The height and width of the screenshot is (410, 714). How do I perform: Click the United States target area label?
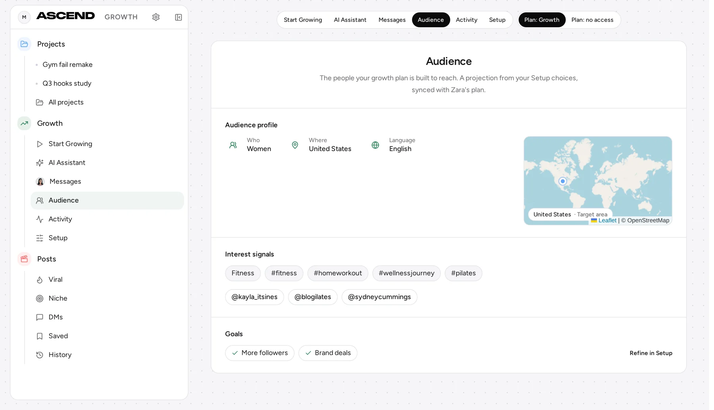click(570, 215)
